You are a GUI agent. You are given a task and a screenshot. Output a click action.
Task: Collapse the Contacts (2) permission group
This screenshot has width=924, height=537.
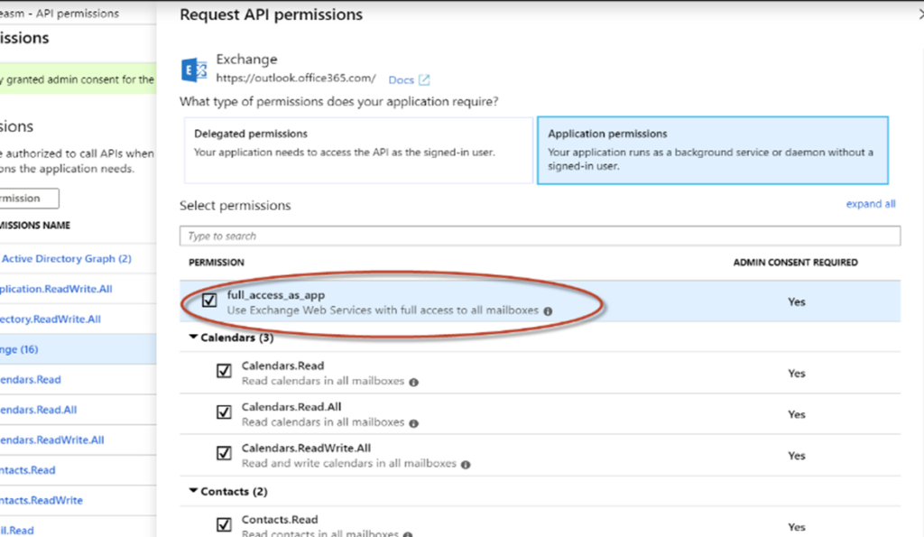click(193, 490)
